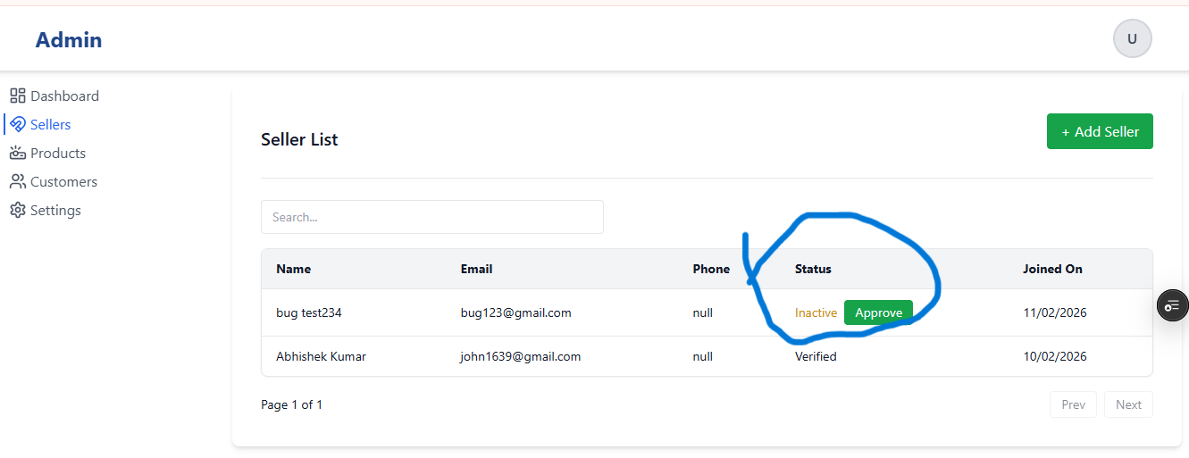Click the bug123@gmail.com email cell
1189x458 pixels.
515,312
